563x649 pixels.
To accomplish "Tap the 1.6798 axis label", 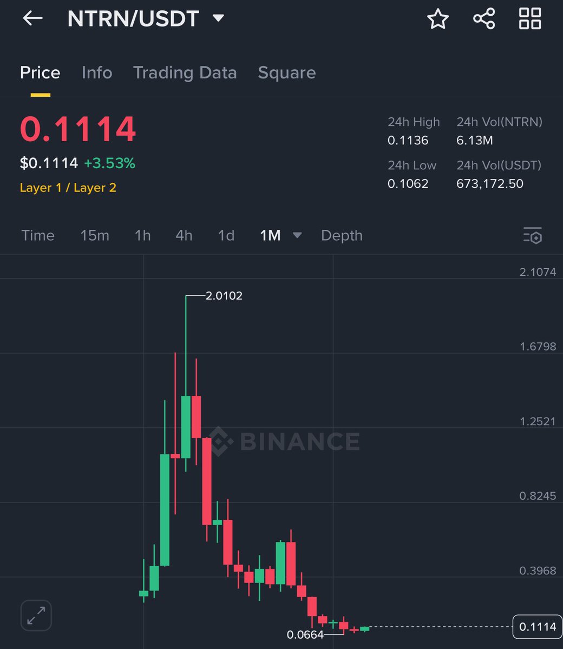I will click(x=538, y=347).
